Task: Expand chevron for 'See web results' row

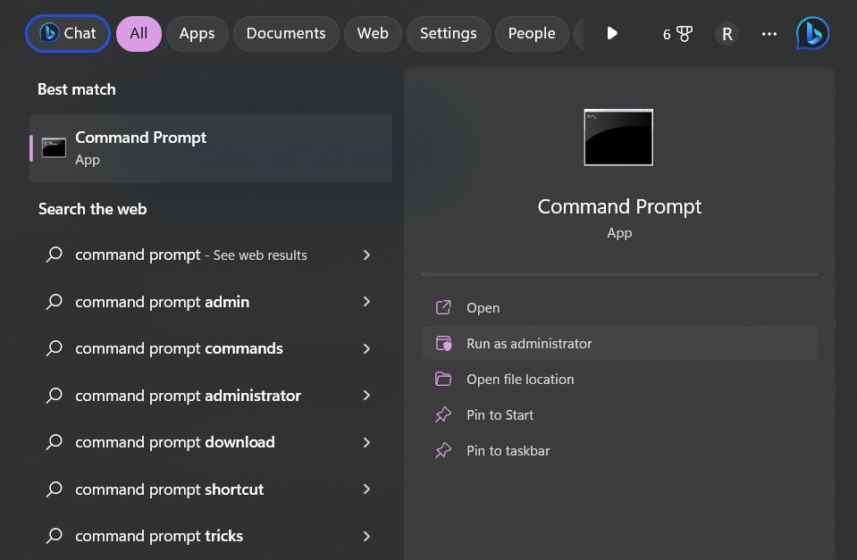Action: point(366,255)
